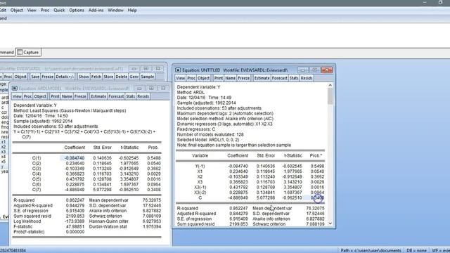Select x4 series in workfile list

tap(4, 157)
